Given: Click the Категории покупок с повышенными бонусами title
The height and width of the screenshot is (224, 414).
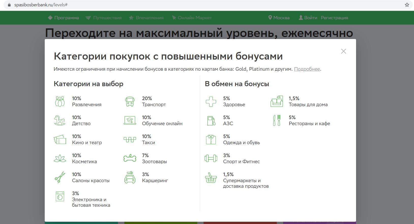Looking at the screenshot, I should point(168,56).
